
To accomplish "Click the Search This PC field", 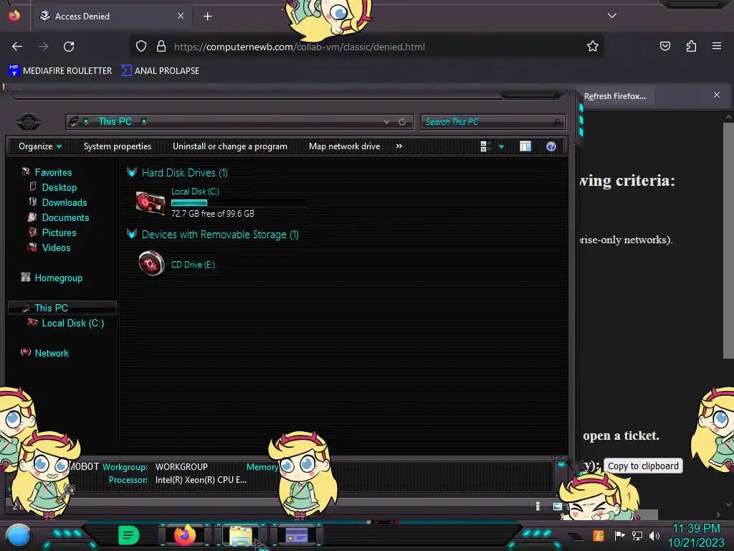I will tap(493, 122).
